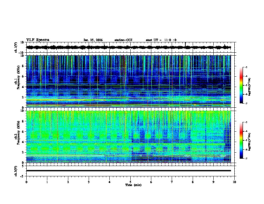Click the ch.1 spectrogram color scale bar
The width and height of the screenshot is (264, 204).
point(241,85)
